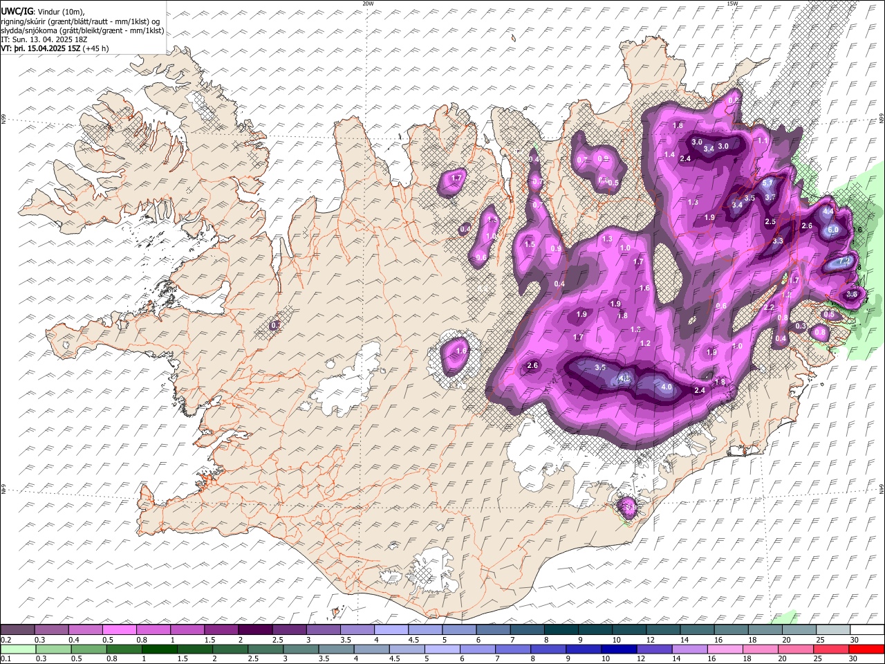885x664 pixels.
Task: Click the bottom-row red swatch starting at 30
Action: point(866,649)
